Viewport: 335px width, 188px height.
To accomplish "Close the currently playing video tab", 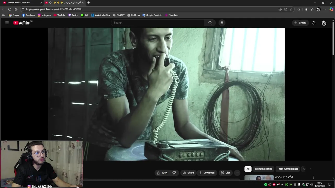I will pyautogui.click(x=83, y=3).
